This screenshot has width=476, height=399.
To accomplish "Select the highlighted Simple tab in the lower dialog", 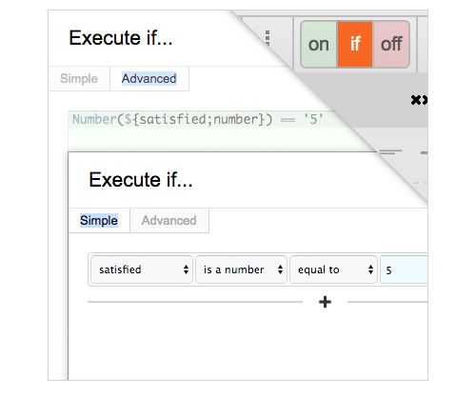I will click(x=99, y=221).
